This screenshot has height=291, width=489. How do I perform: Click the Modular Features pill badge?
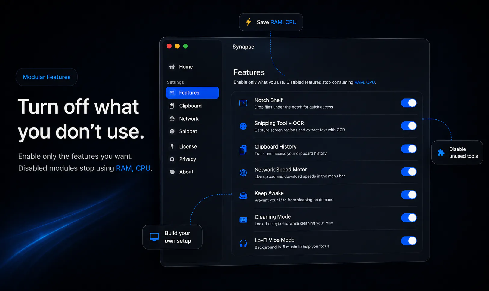(x=47, y=77)
